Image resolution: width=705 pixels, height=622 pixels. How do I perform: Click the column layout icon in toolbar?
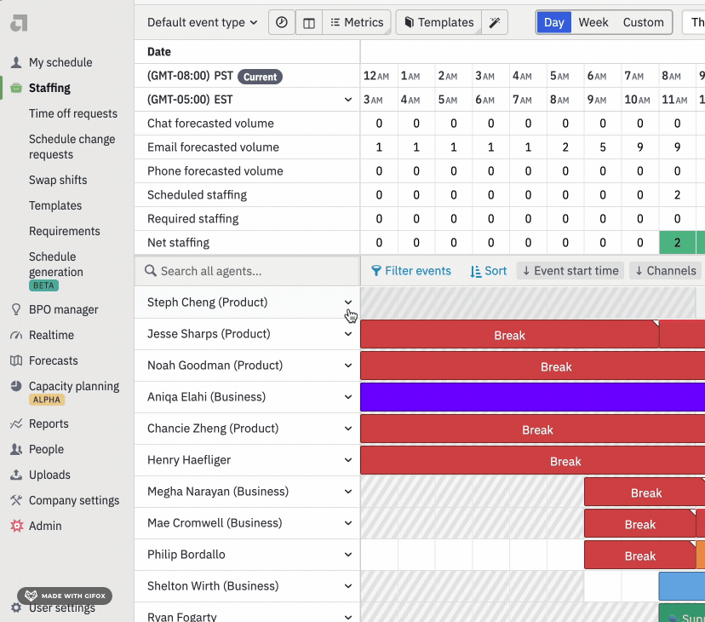tap(309, 23)
